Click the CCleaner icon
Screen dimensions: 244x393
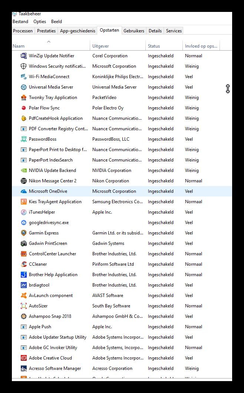23,264
